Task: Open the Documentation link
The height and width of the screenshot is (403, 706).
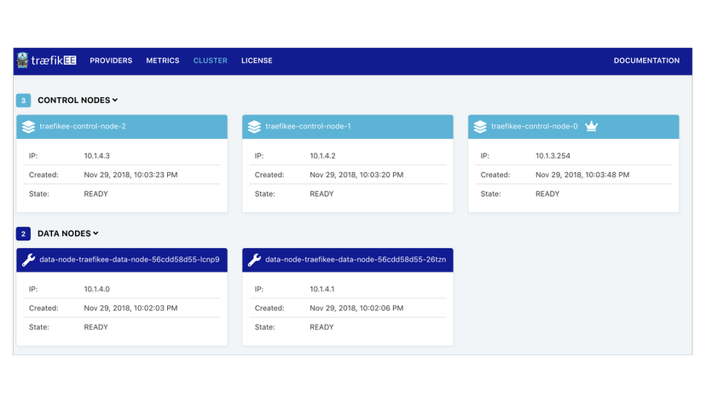Action: click(x=646, y=60)
